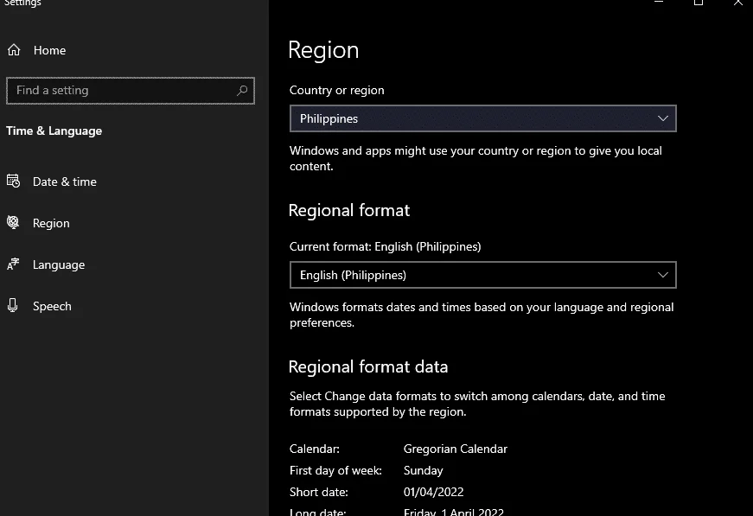The width and height of the screenshot is (753, 516).
Task: Click the Time & Language heading
Action: [54, 131]
